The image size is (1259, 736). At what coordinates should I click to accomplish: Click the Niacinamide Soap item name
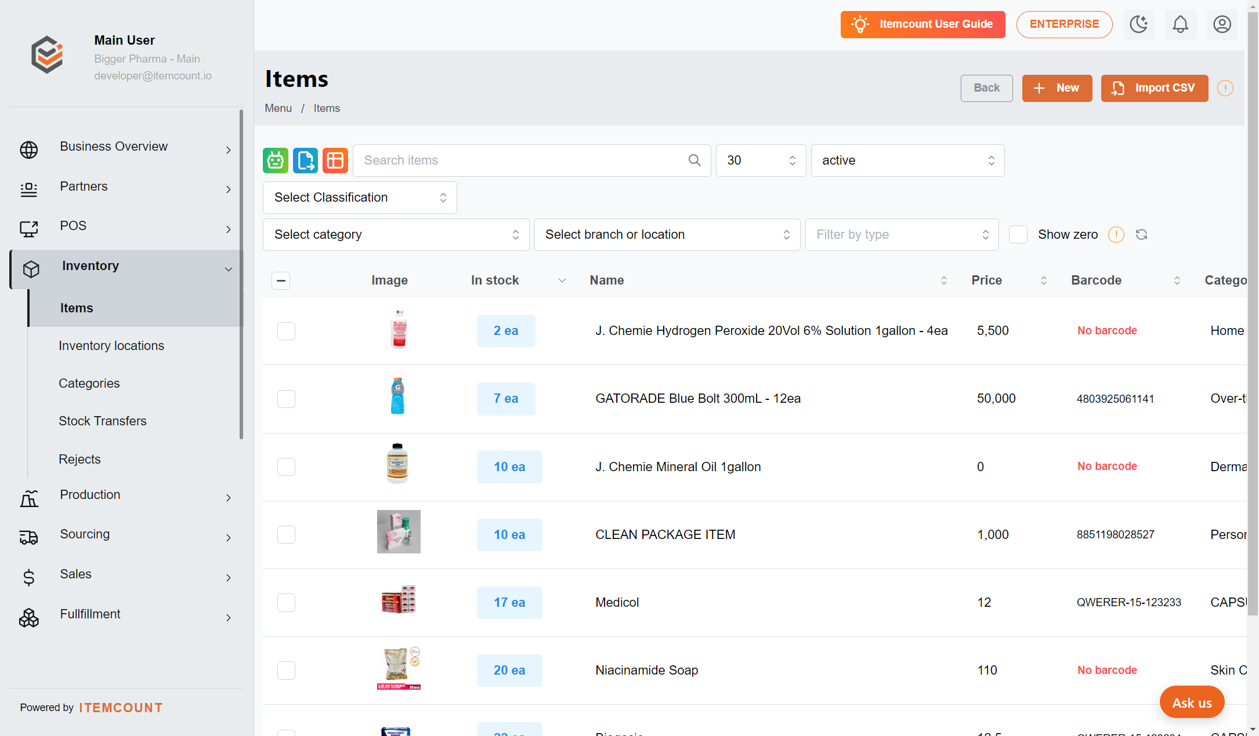click(x=646, y=671)
